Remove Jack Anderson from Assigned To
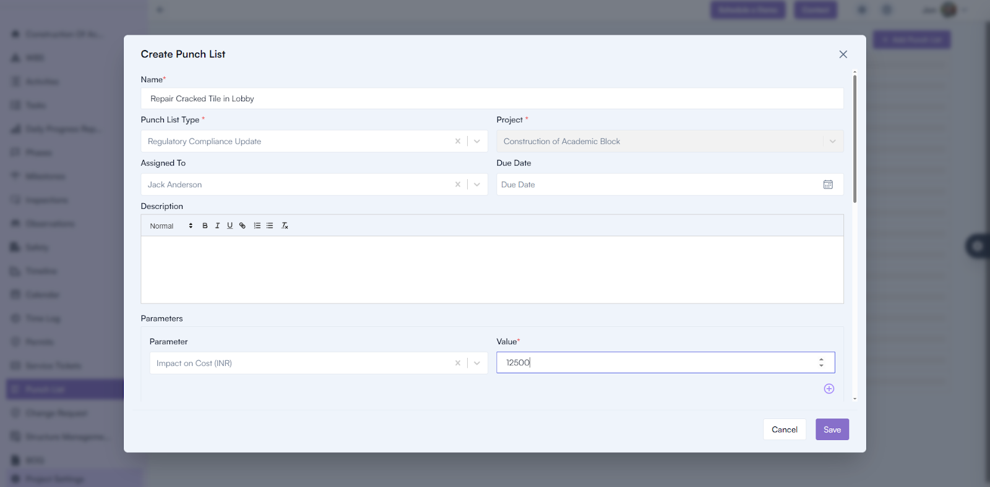 tap(458, 185)
